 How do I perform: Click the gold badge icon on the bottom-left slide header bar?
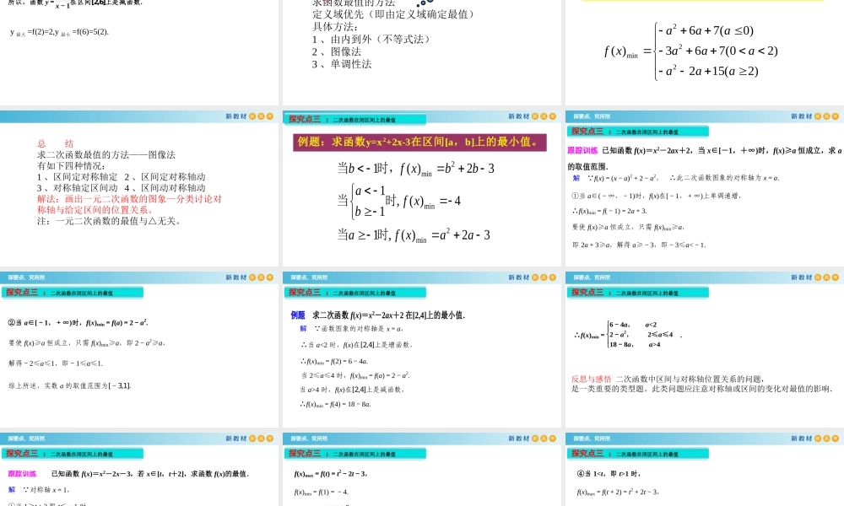260,438
